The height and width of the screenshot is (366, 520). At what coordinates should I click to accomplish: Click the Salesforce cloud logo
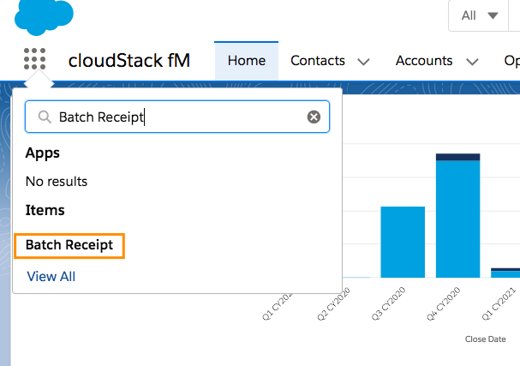coord(44,16)
